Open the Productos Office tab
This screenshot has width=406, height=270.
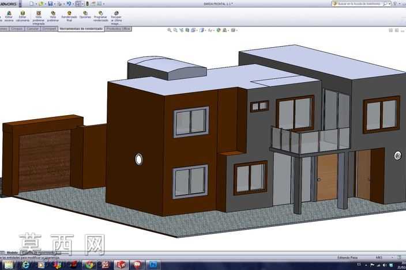point(118,29)
